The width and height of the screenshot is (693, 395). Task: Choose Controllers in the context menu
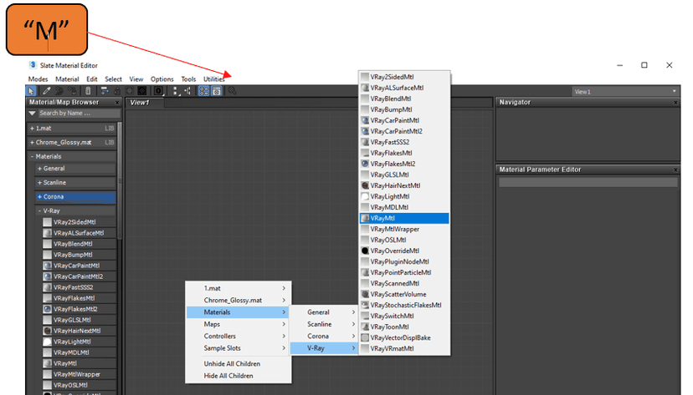[x=239, y=336]
